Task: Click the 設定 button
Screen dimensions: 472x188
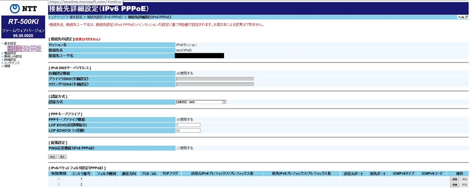Action: pyautogui.click(x=53, y=157)
